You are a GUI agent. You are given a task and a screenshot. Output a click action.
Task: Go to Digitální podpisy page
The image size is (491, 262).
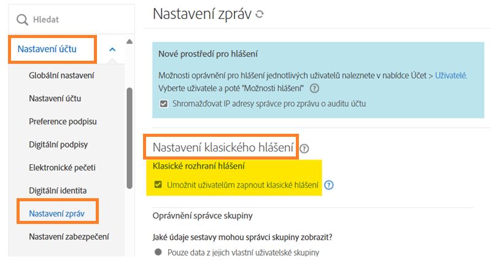coord(60,144)
